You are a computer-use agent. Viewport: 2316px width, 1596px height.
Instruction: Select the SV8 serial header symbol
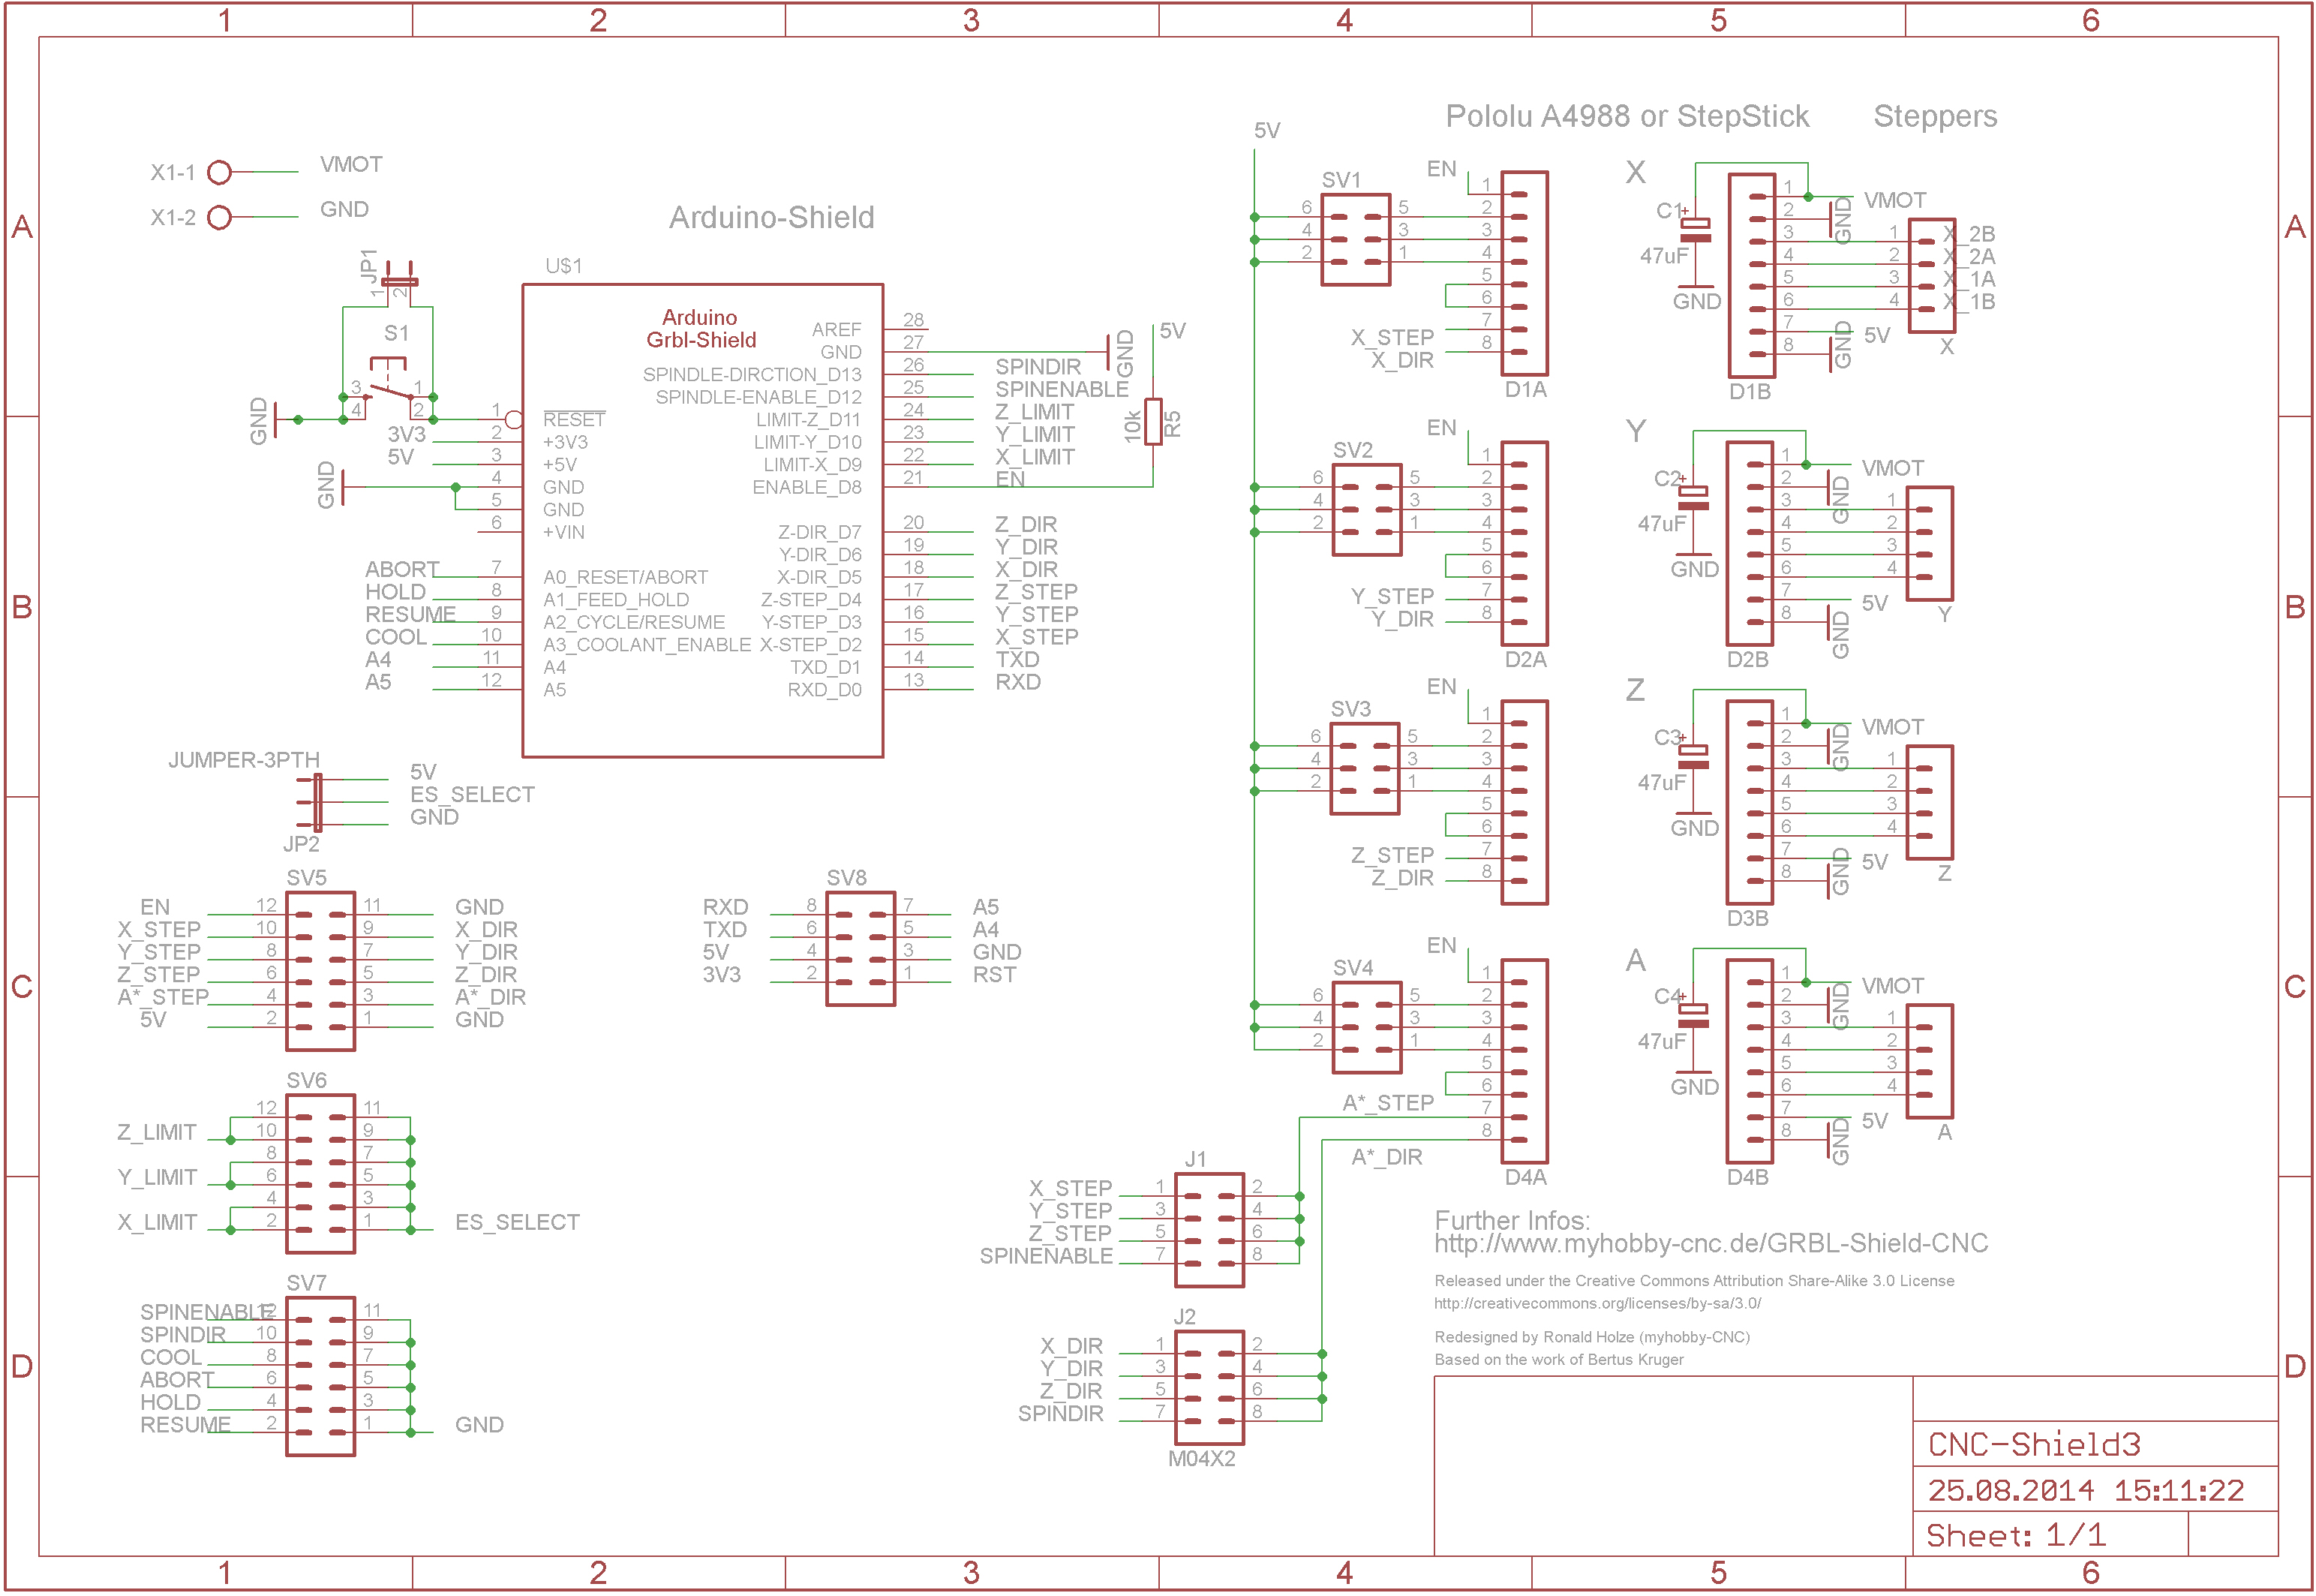[x=860, y=949]
